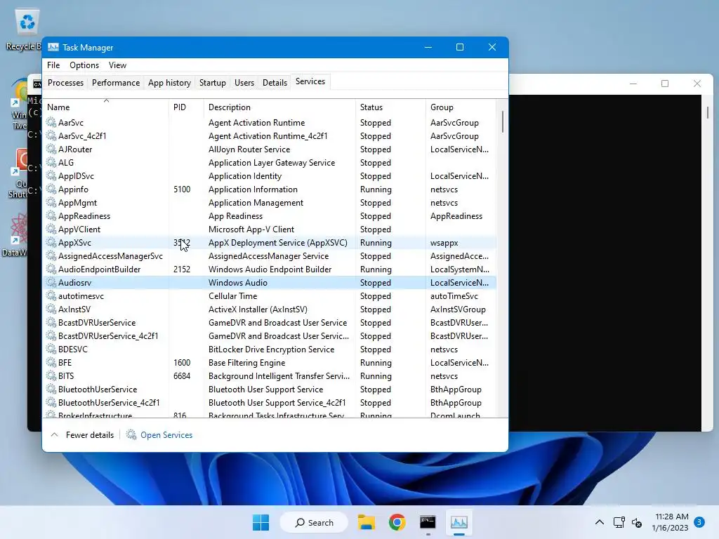Click the wsappx group cell
The image size is (719, 539).
(x=444, y=242)
